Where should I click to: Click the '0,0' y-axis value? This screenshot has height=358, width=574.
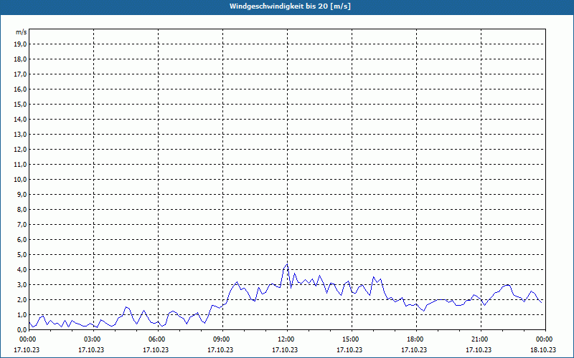(x=22, y=329)
